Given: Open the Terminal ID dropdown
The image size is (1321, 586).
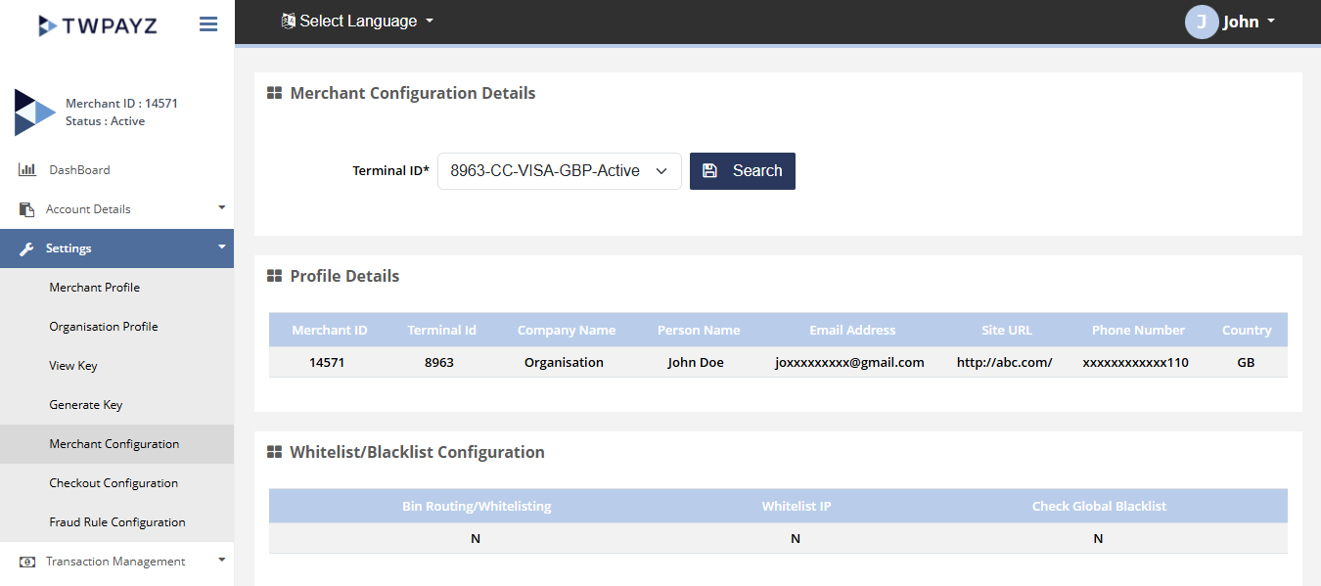Looking at the screenshot, I should pos(559,171).
